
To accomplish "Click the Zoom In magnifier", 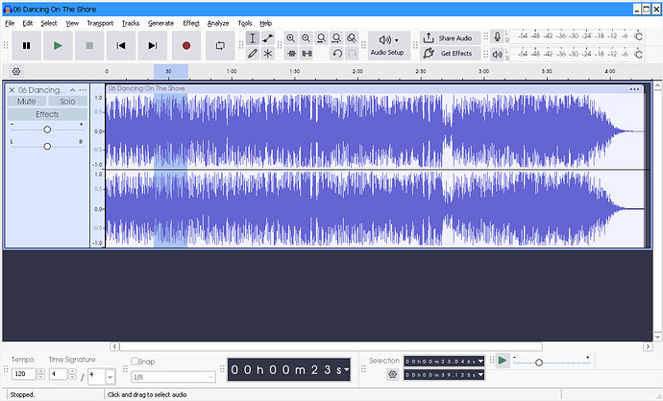I will [x=291, y=38].
